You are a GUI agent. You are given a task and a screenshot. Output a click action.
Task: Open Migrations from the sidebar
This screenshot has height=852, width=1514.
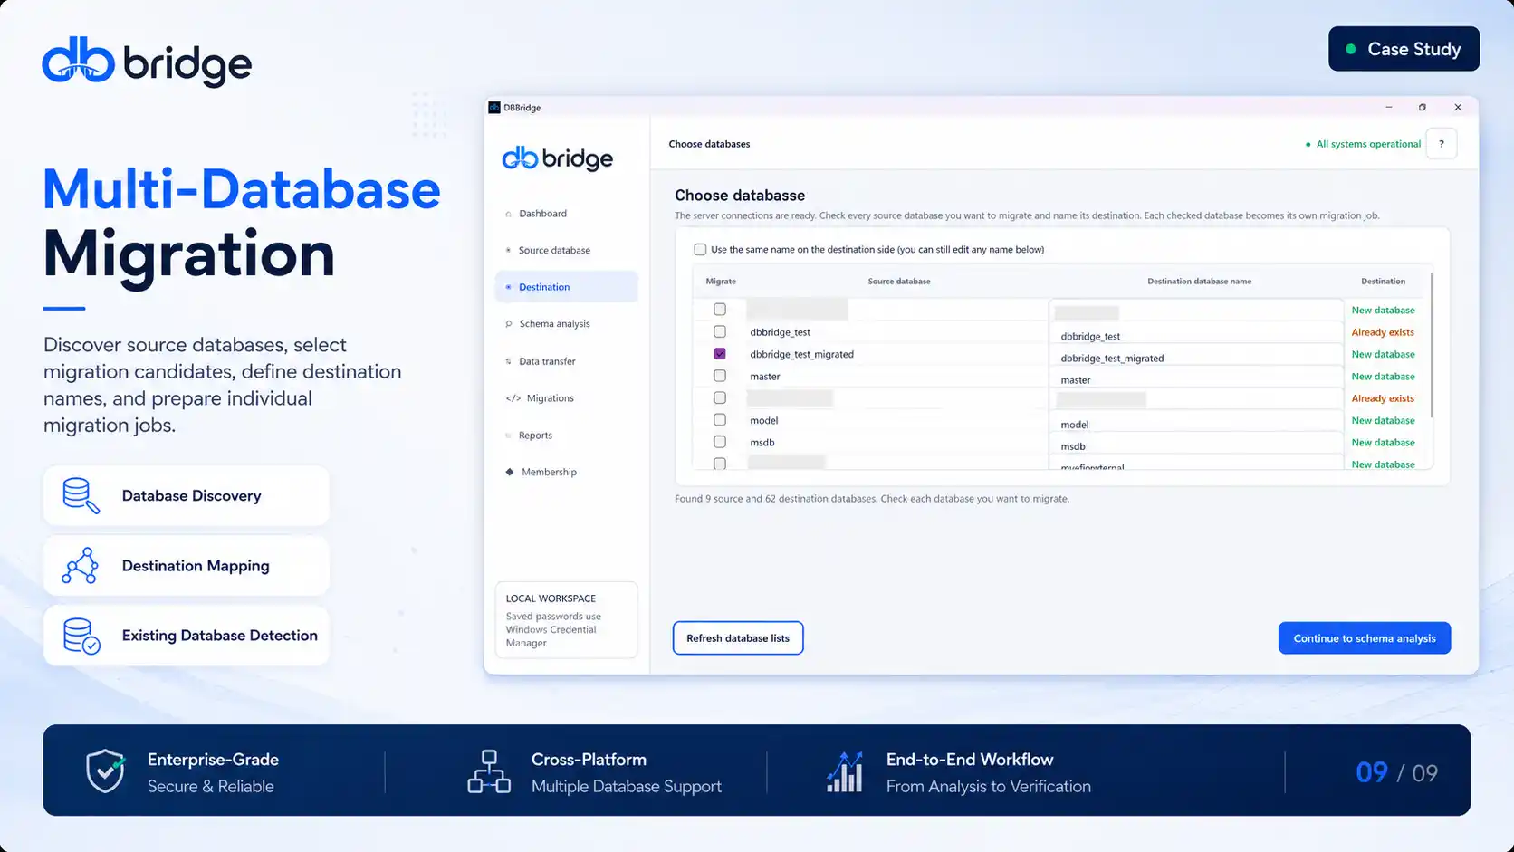pyautogui.click(x=566, y=398)
